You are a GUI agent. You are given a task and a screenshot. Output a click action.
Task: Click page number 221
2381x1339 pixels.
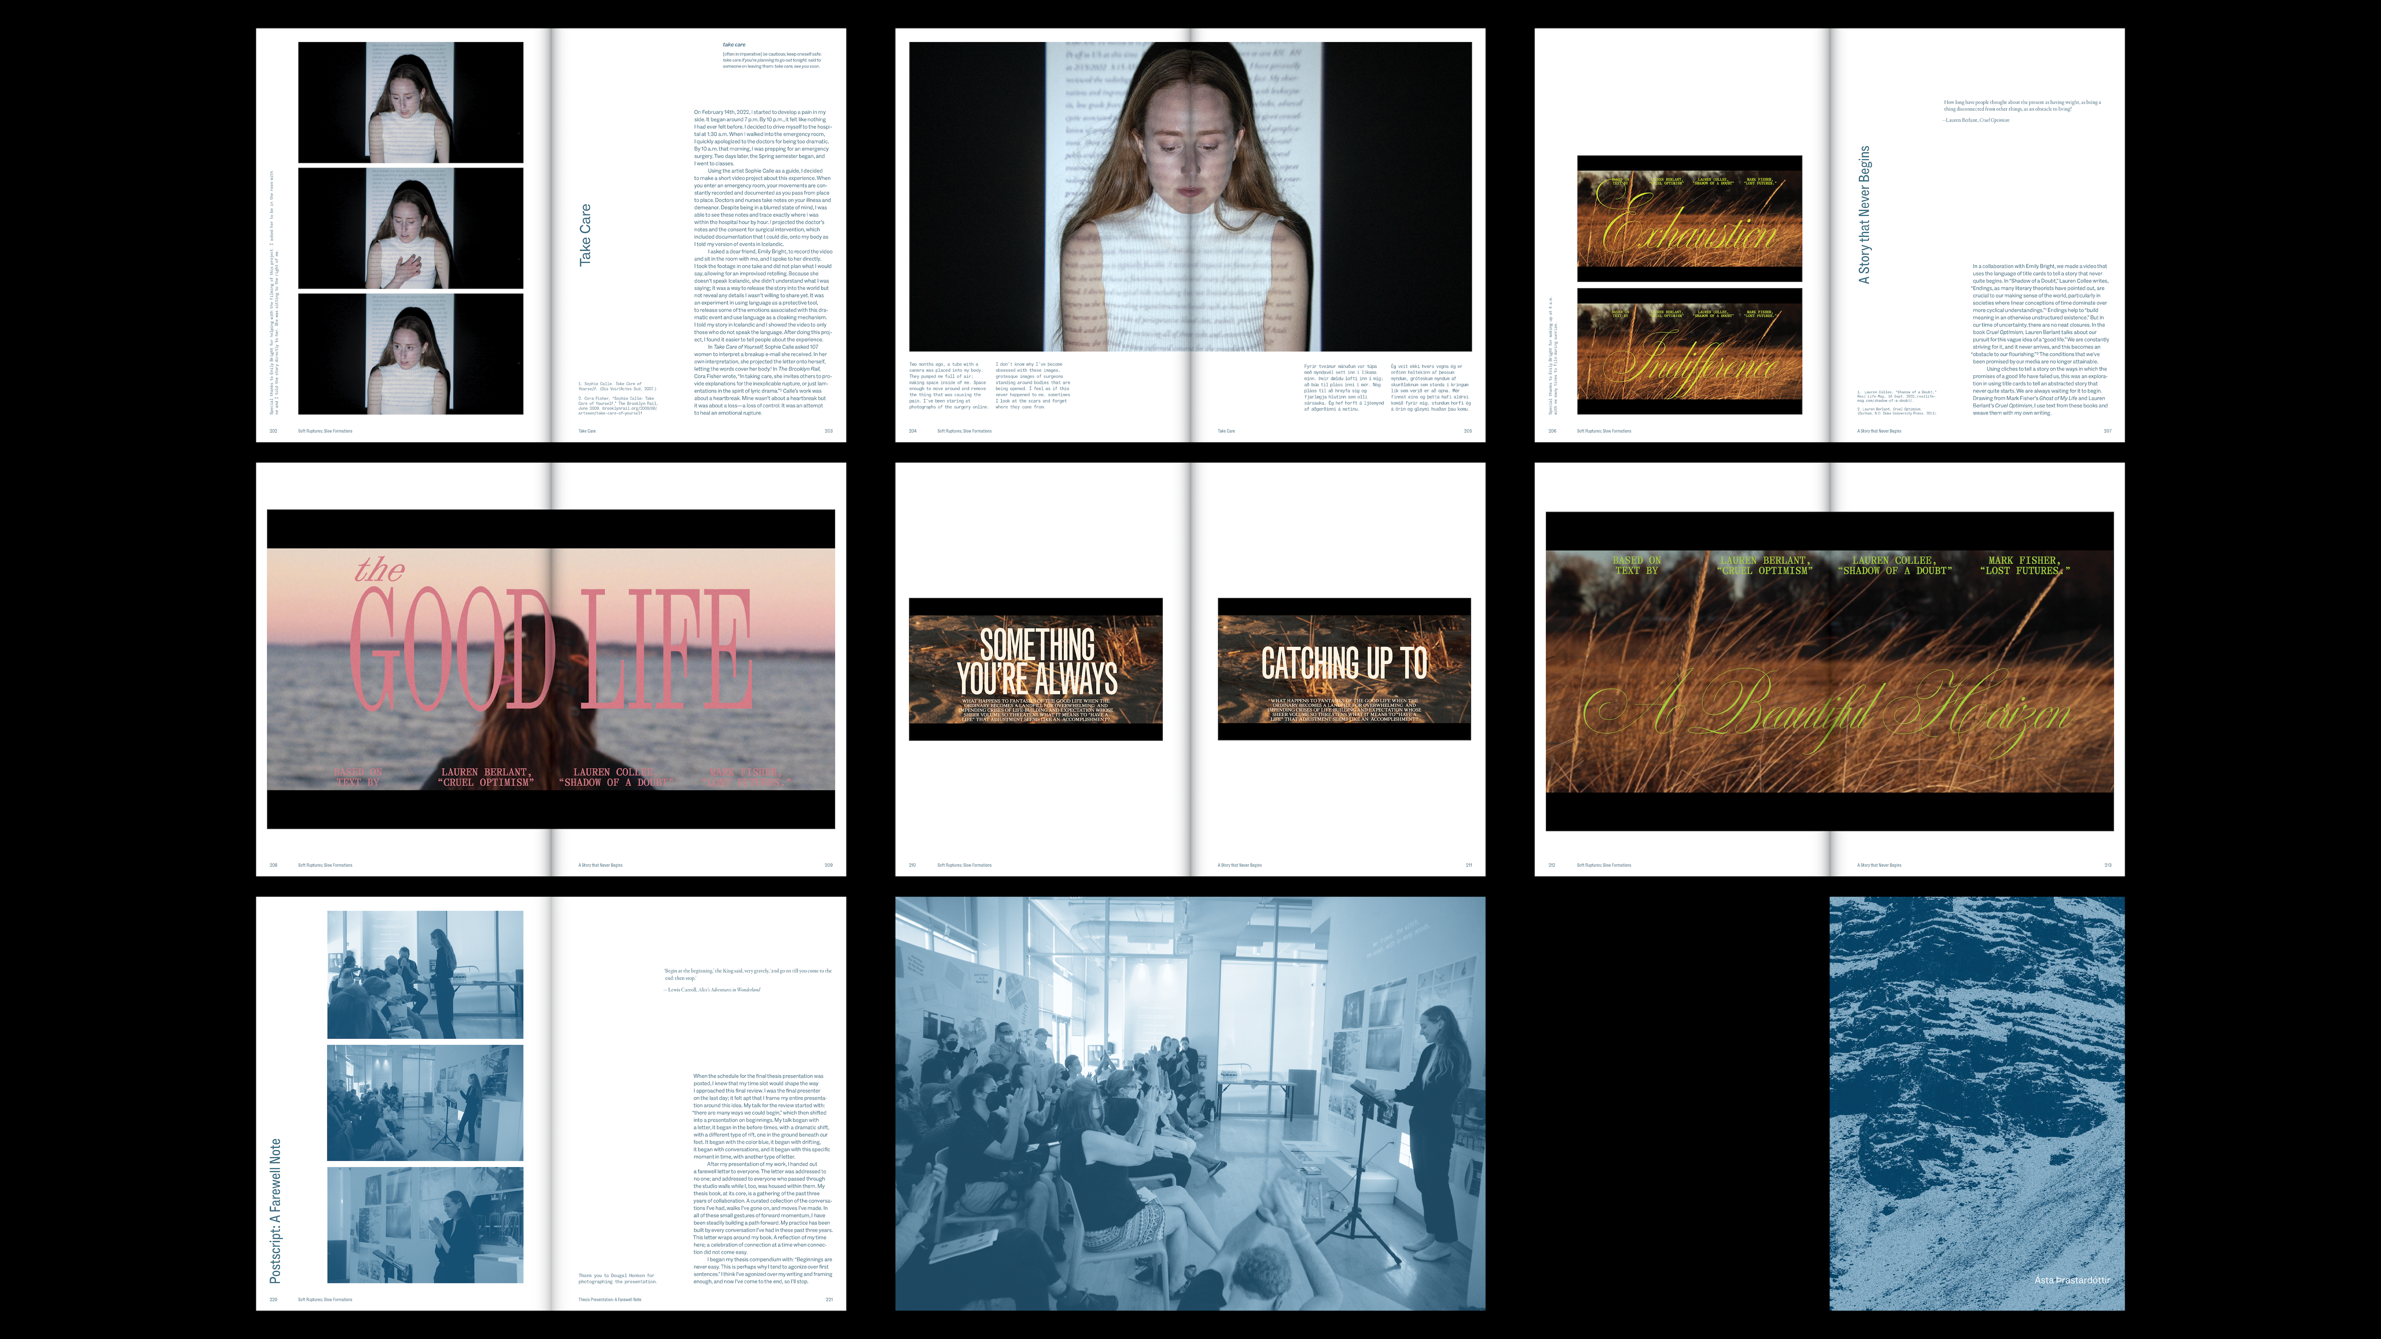pyautogui.click(x=828, y=1299)
